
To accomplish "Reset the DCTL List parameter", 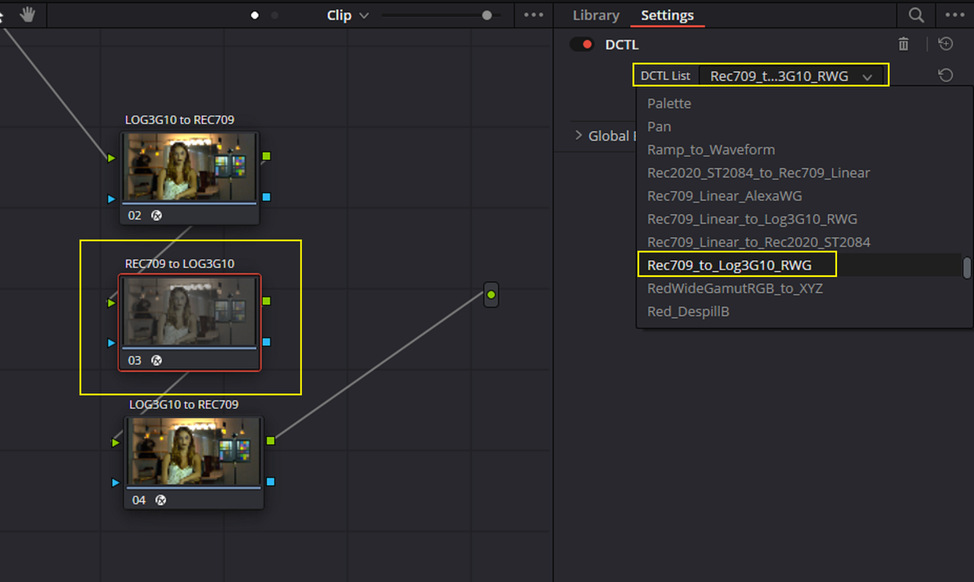I will 945,75.
